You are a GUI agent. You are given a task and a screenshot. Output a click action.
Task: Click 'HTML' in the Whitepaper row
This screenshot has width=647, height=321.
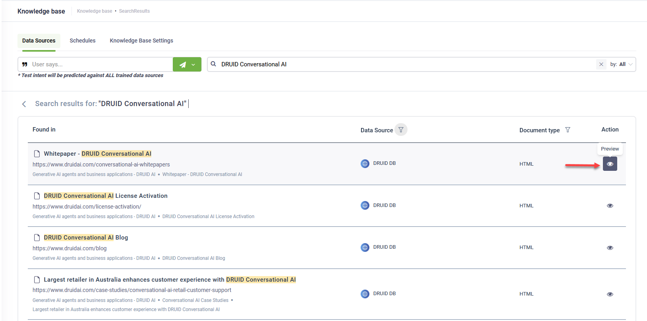526,164
